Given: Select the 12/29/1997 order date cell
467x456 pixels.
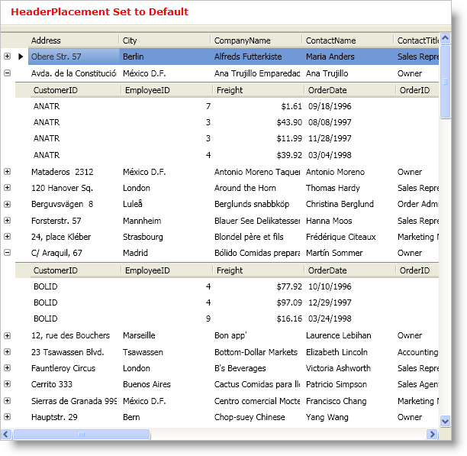Looking at the screenshot, I should point(350,302).
